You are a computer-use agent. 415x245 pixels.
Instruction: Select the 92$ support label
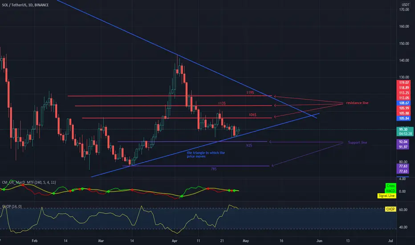pos(249,146)
